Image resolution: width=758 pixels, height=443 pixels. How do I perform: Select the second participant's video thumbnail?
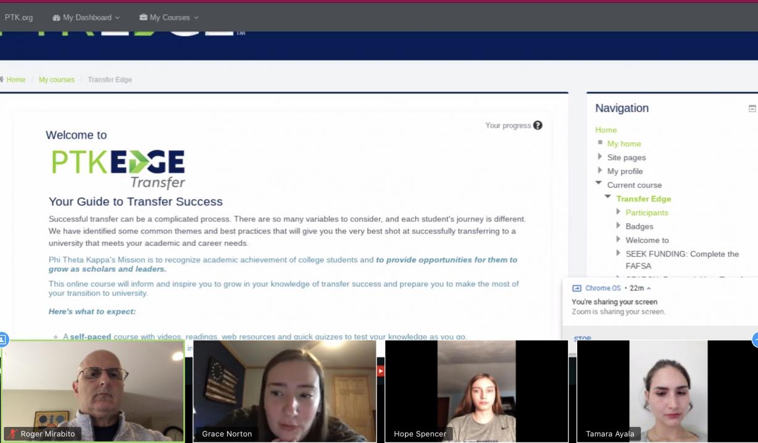tap(285, 391)
